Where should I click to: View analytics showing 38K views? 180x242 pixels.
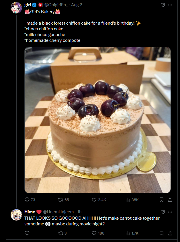128,200
